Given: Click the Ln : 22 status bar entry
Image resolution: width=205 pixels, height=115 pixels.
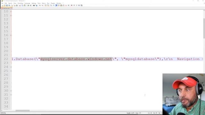Looking at the screenshot, I should pyautogui.click(x=150, y=113).
